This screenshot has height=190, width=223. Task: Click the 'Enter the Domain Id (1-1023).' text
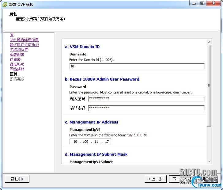point(92,60)
